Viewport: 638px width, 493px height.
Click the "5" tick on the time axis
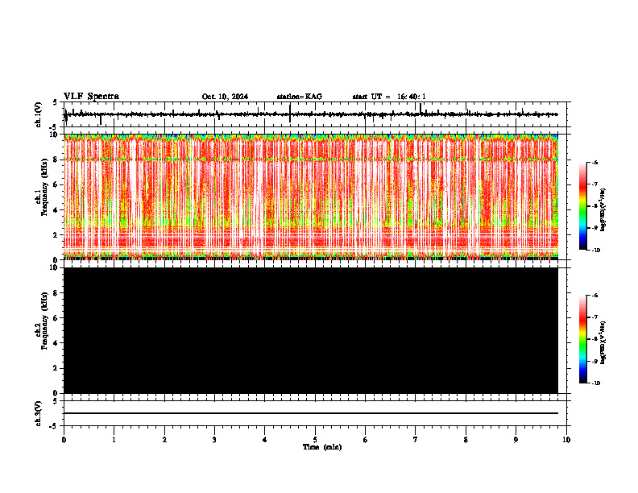315,440
